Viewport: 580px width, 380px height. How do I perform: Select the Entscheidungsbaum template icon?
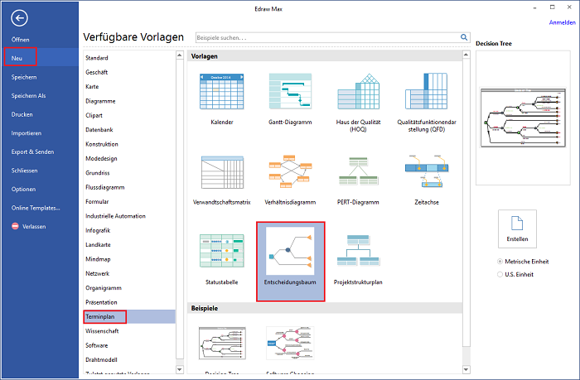[290, 251]
